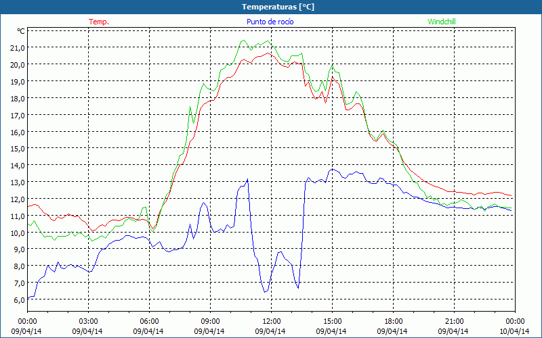Viewport: 542px width, 338px height.
Task: Click the '19,0' y-axis value
Action: coord(18,81)
